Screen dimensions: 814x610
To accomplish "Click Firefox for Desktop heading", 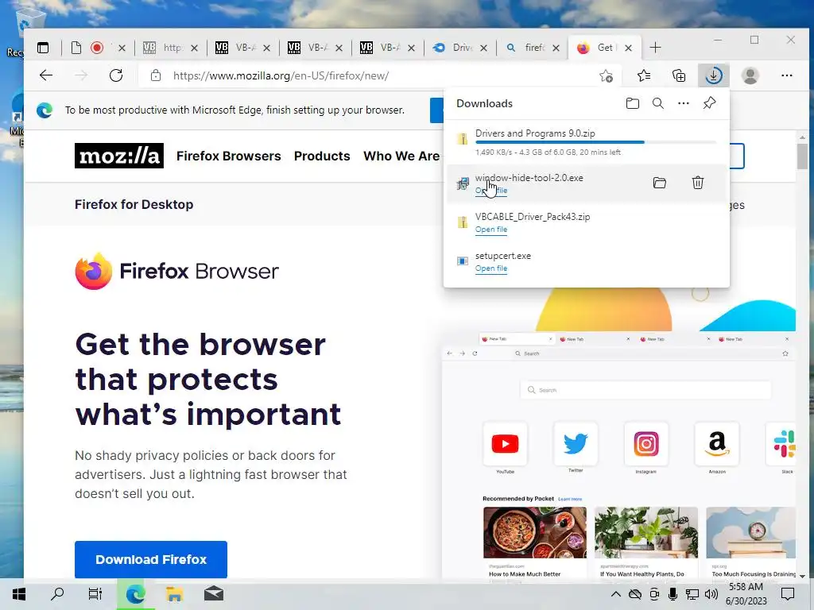I will [134, 204].
